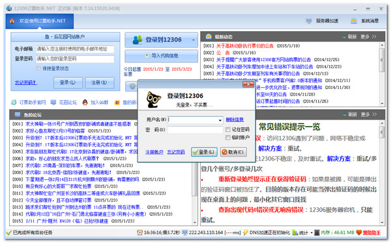Click the monitor icon beside 花园论坛

[53, 103]
